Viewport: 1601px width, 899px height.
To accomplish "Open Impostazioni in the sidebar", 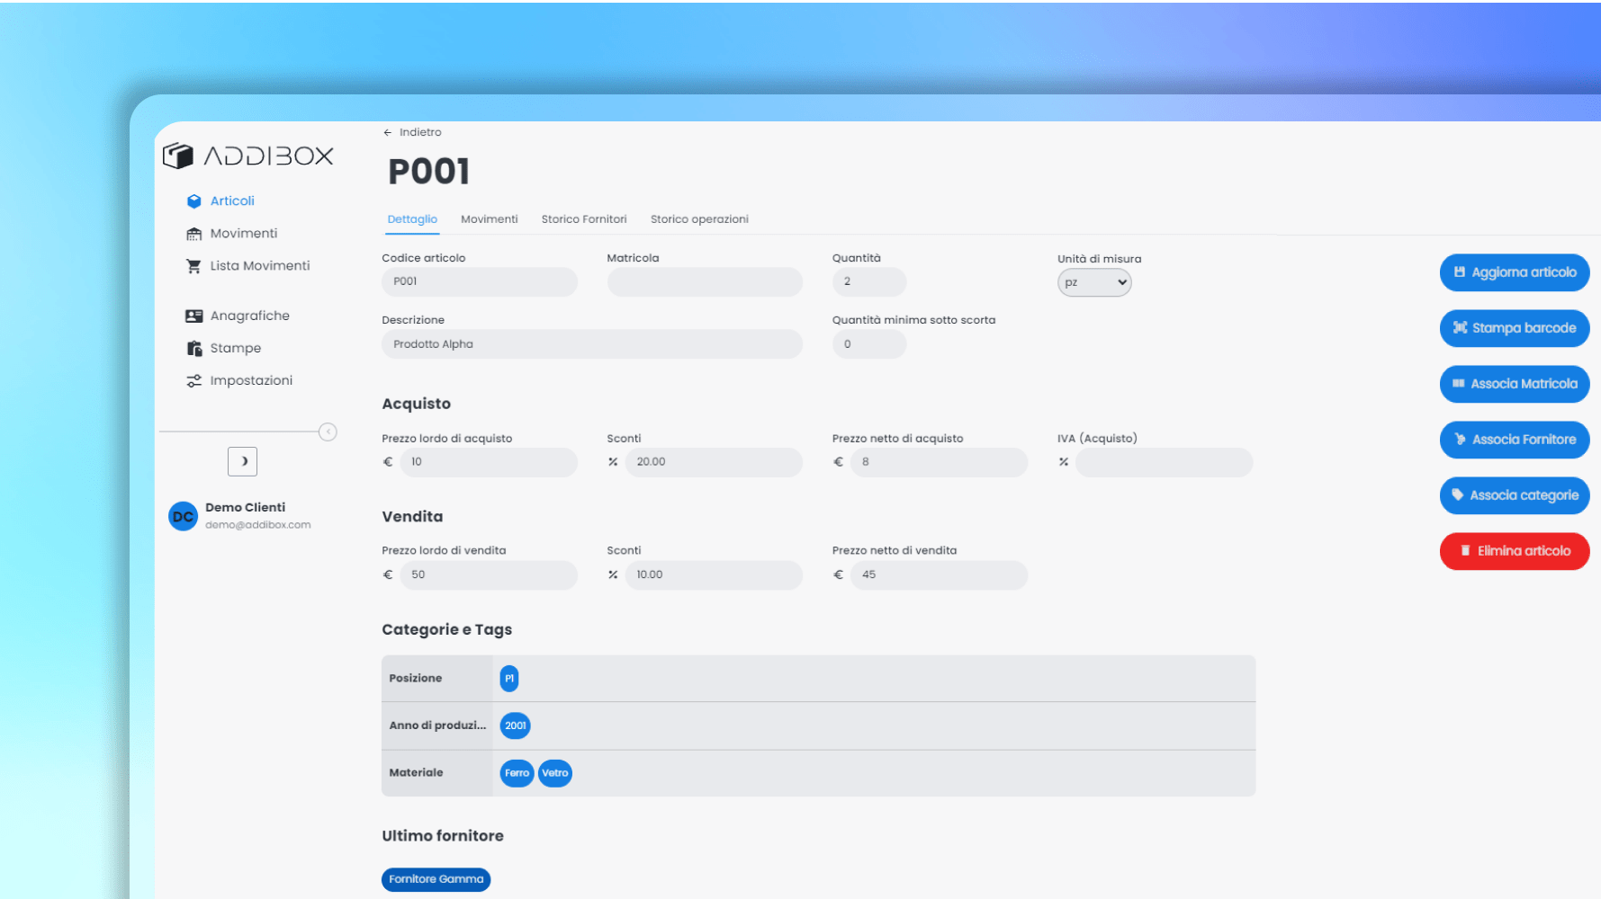I will pyautogui.click(x=251, y=381).
